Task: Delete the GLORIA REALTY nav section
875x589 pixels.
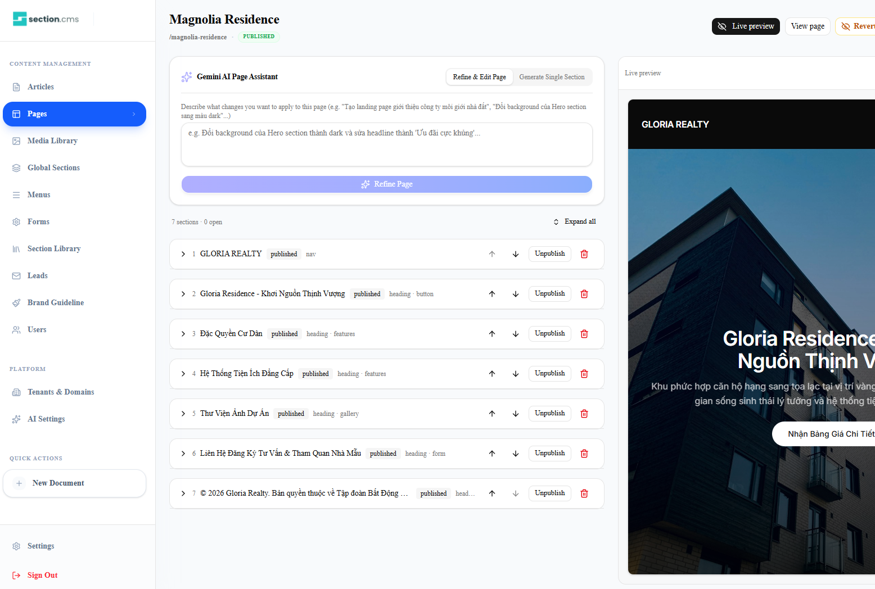Action: coord(584,254)
